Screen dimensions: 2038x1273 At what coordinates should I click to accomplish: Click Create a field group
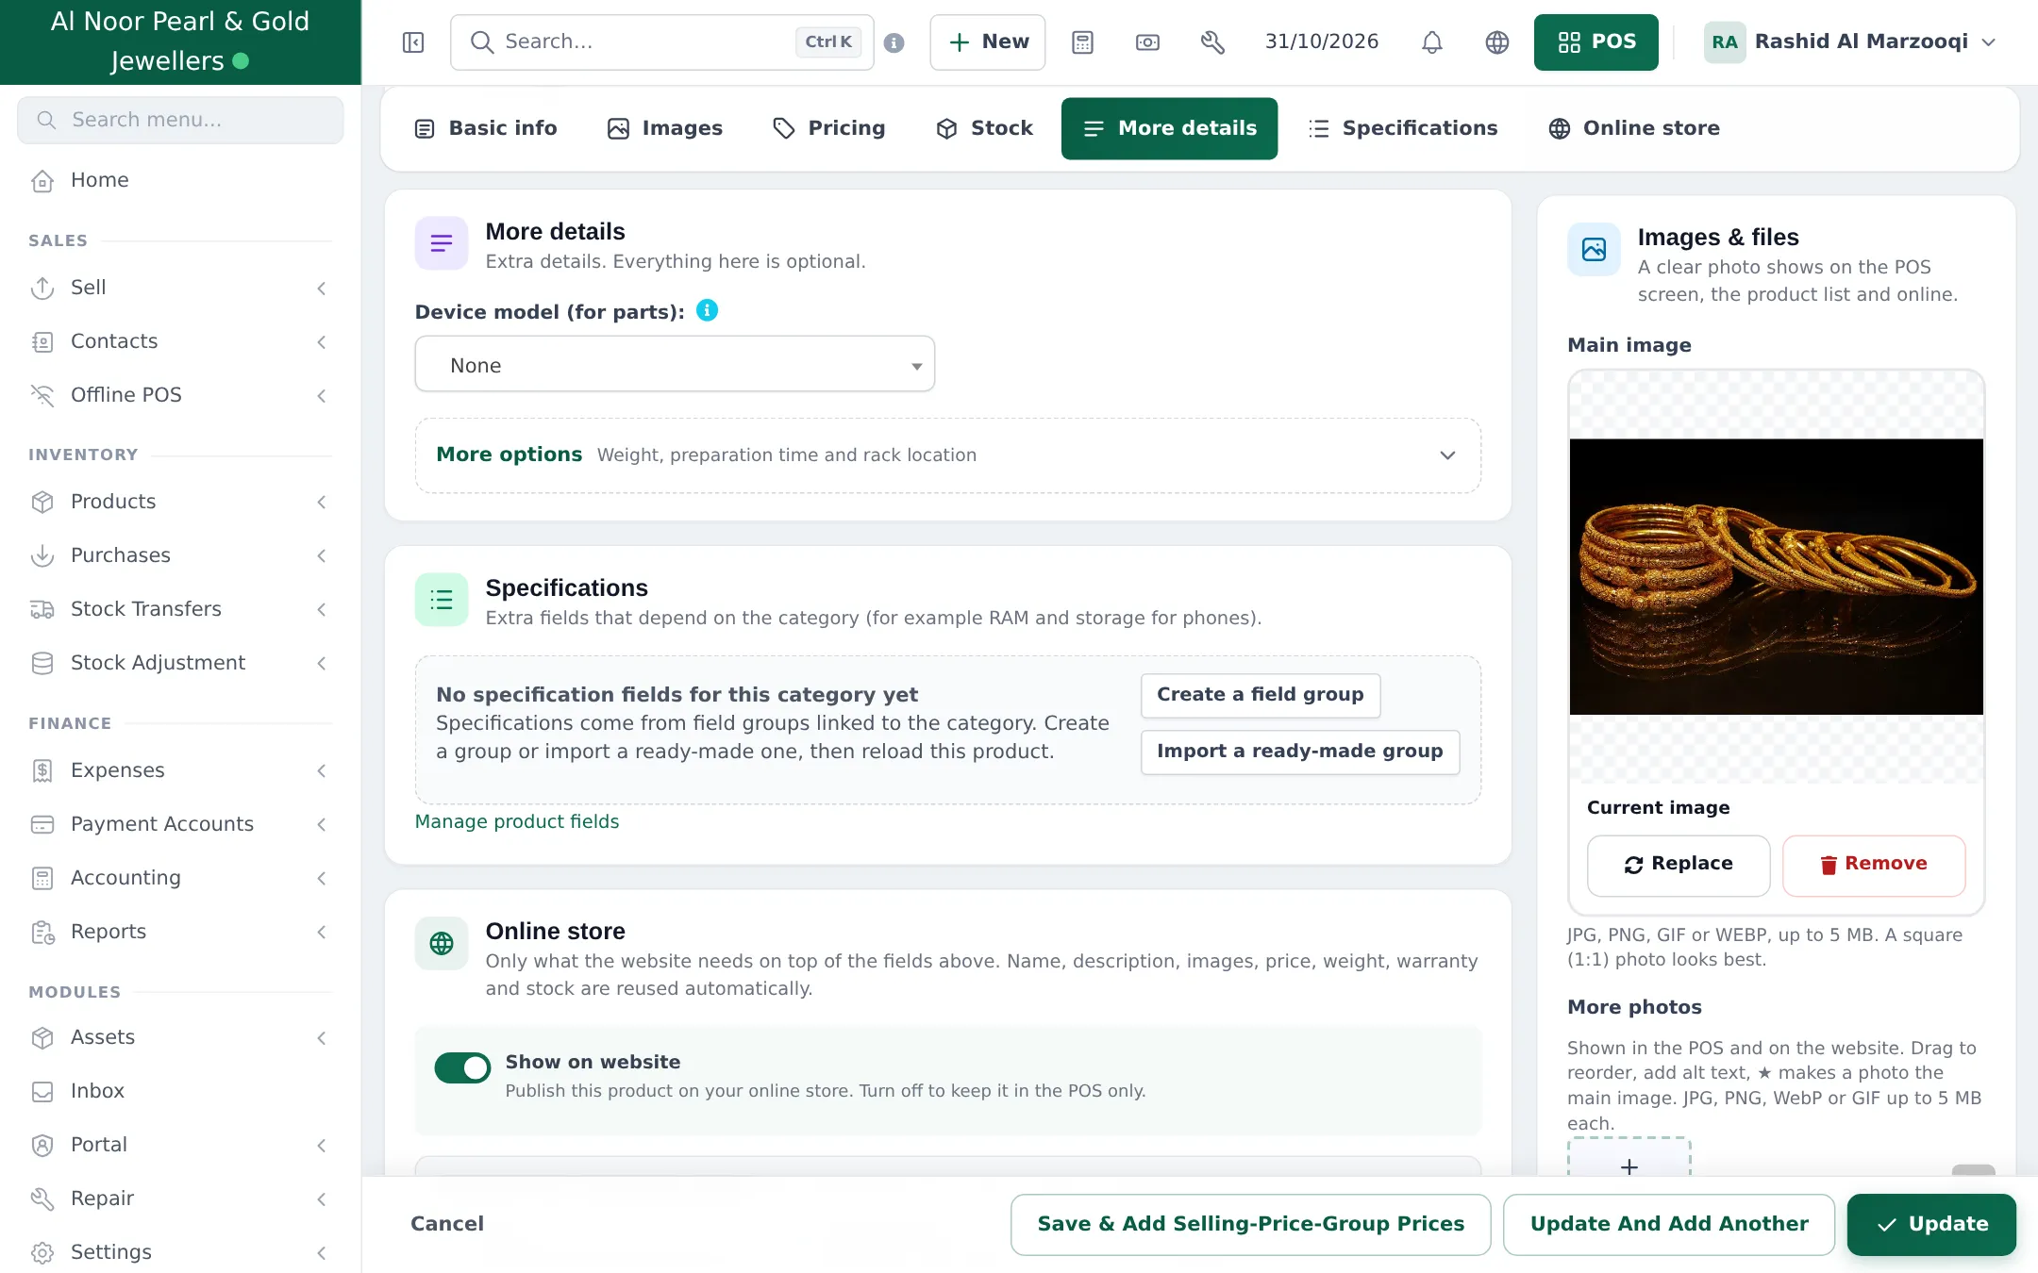(1261, 695)
